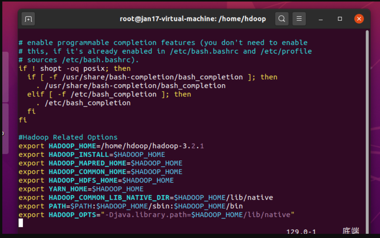Image resolution: width=380 pixels, height=238 pixels.
Task: Click the '#Hadoop Related Options' comment line
Action: point(68,137)
